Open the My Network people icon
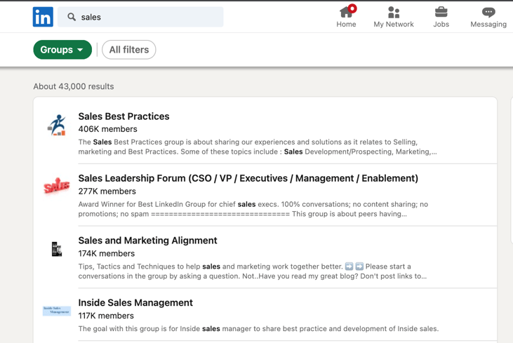The width and height of the screenshot is (513, 343). point(394,12)
